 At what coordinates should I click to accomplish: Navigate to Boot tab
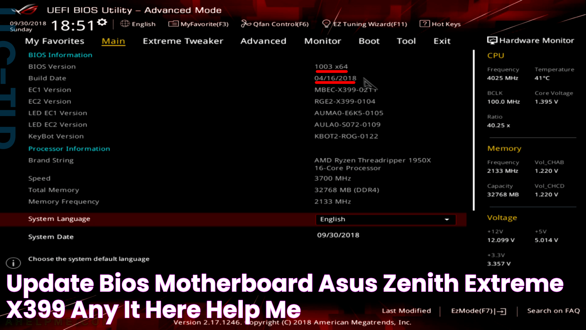369,41
